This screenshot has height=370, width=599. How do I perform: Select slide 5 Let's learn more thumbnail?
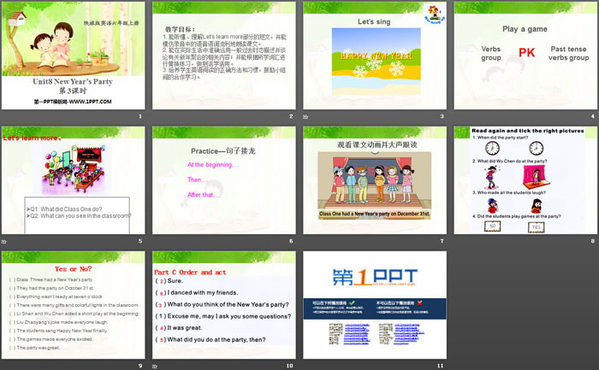[x=73, y=180]
